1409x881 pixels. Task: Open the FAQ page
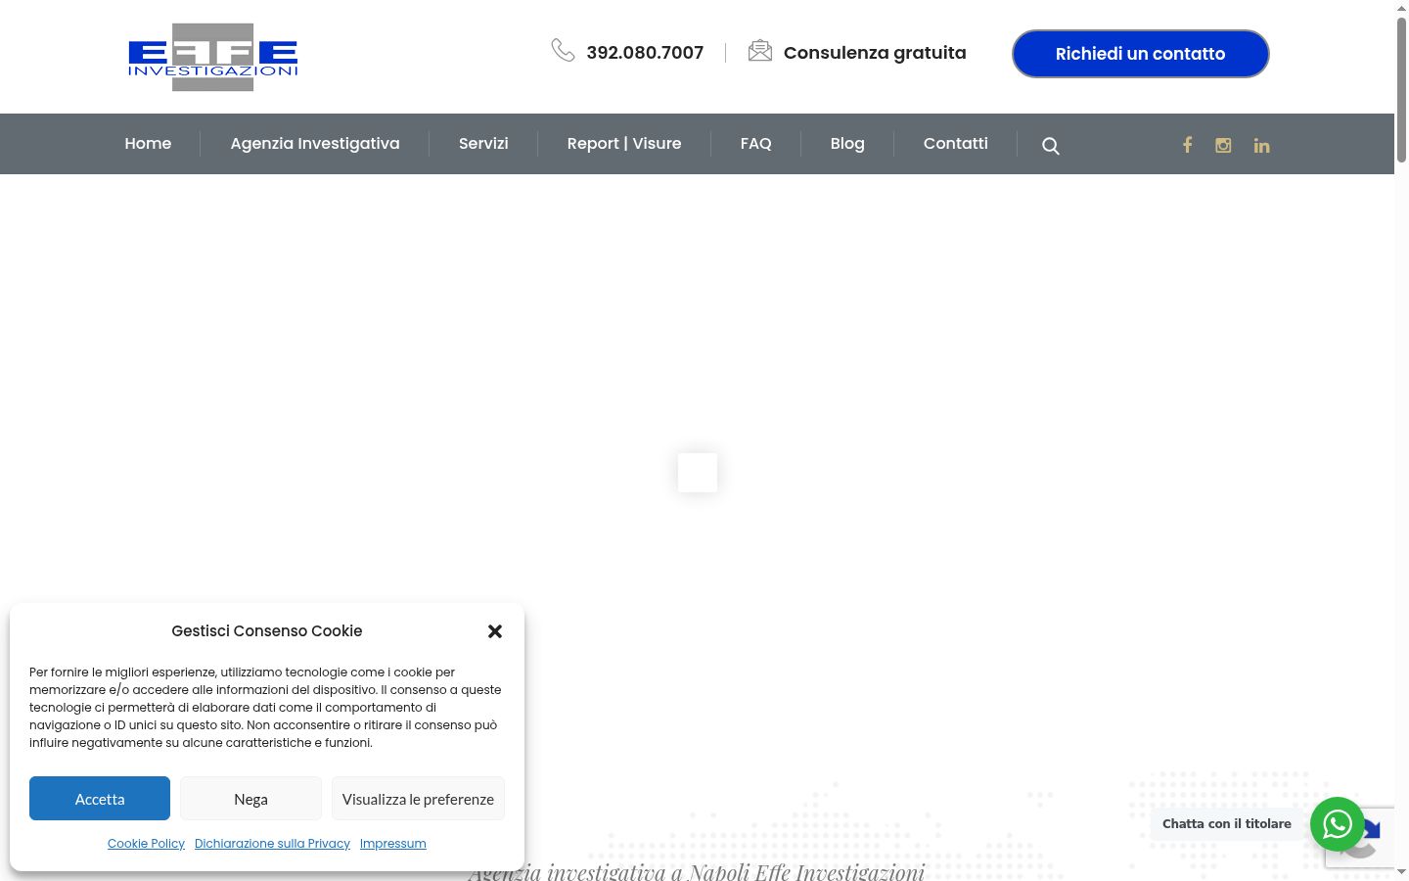coord(755,143)
